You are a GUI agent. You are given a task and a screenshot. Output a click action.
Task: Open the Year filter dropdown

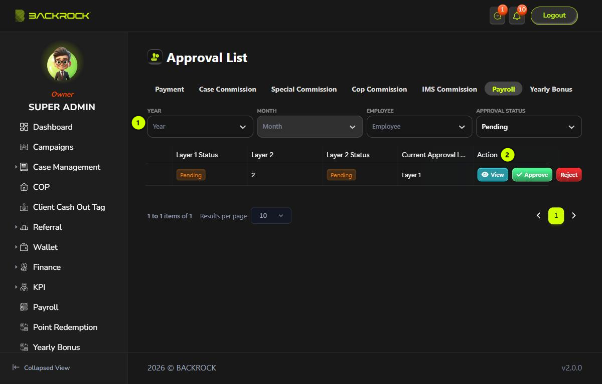click(x=200, y=127)
